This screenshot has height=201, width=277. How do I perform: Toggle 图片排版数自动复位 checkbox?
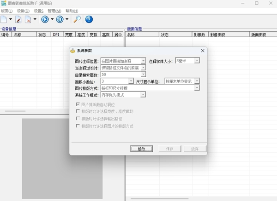pyautogui.click(x=78, y=105)
